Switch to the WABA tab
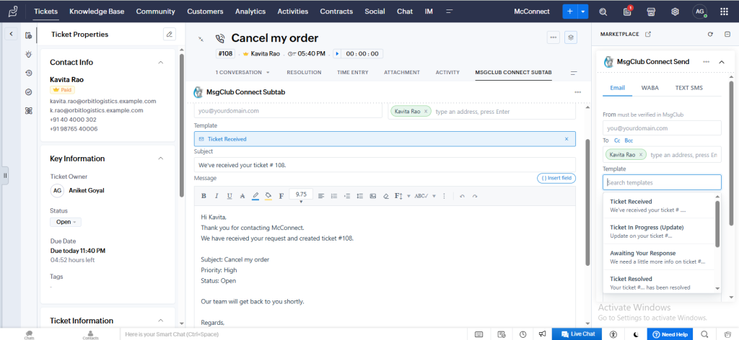This screenshot has height=340, width=739. point(650,87)
